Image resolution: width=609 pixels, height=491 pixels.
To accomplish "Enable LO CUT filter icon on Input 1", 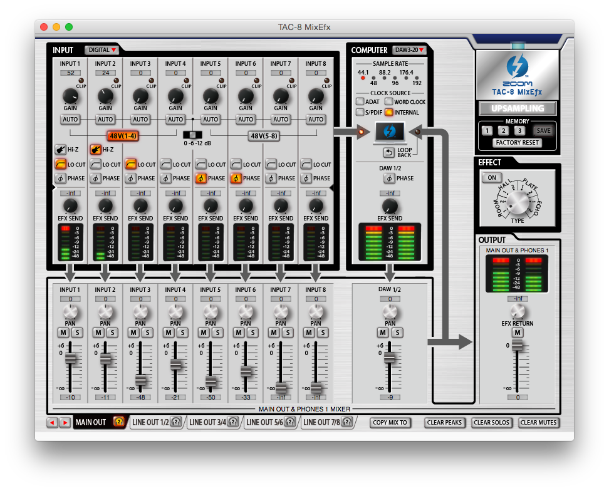I will click(x=60, y=164).
